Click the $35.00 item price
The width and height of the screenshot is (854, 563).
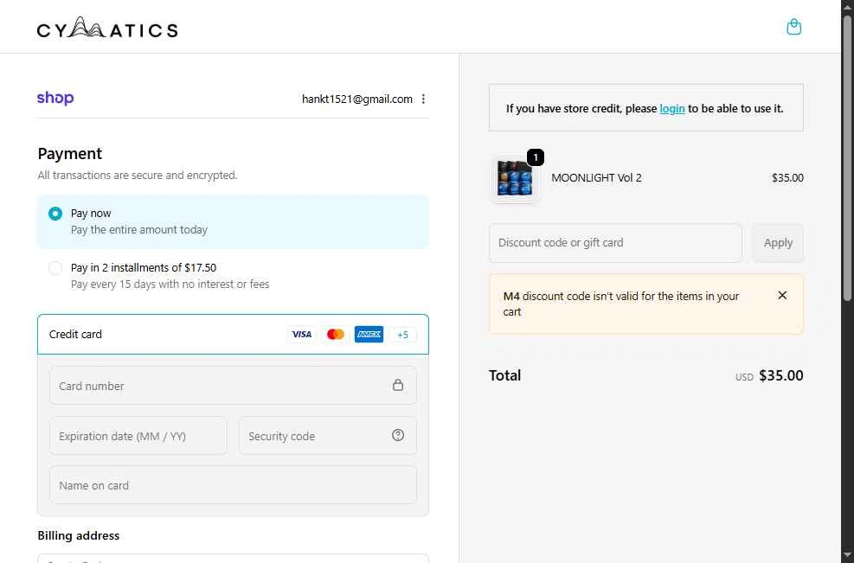click(787, 178)
